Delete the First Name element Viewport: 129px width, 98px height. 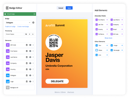coord(27,51)
